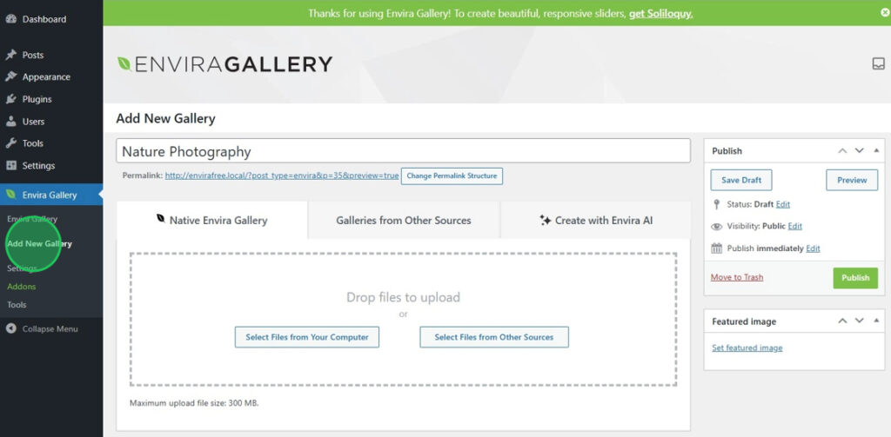The width and height of the screenshot is (891, 437).
Task: Click Select Files from Your Computer
Action: 306,337
